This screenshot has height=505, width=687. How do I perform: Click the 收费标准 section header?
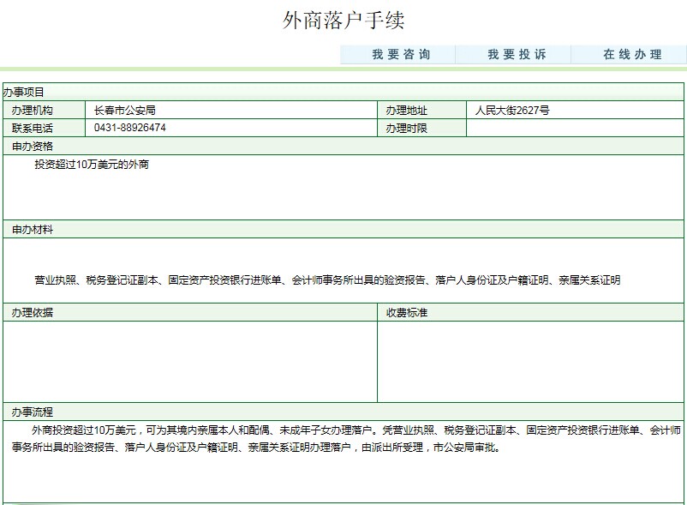click(530, 313)
